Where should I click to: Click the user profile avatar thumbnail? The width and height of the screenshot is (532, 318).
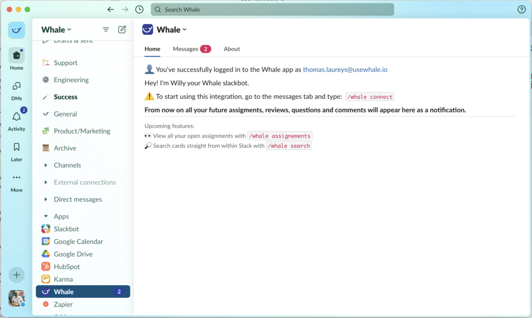17,298
